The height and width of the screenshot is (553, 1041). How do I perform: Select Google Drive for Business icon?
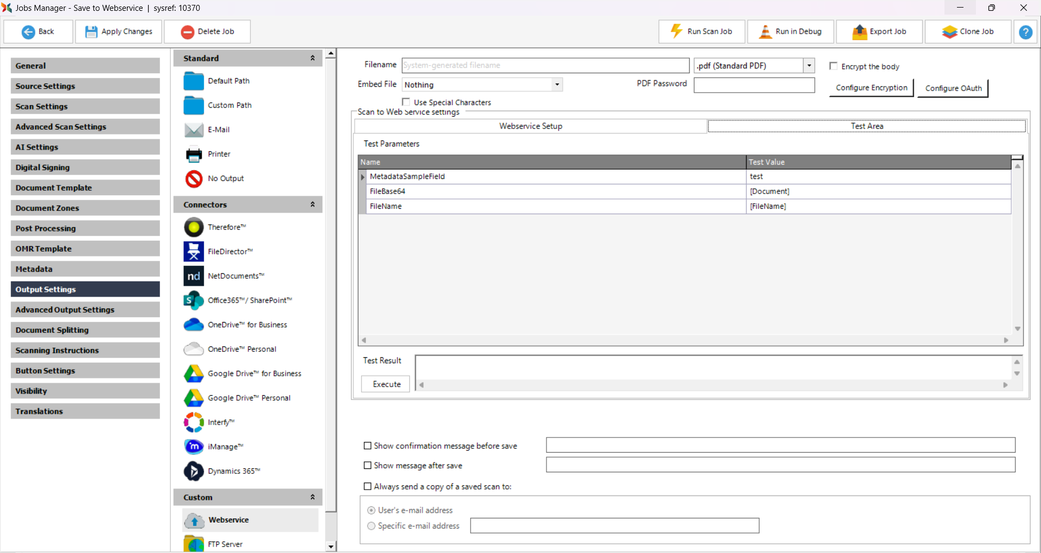click(x=194, y=374)
